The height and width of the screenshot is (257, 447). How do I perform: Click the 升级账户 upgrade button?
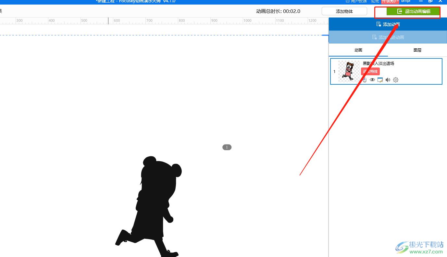(x=390, y=1)
